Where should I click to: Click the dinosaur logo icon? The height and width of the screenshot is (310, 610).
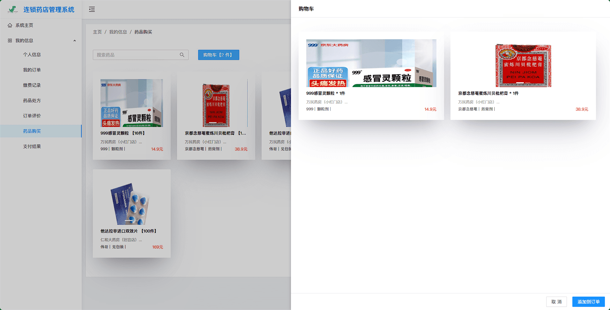[x=13, y=10]
